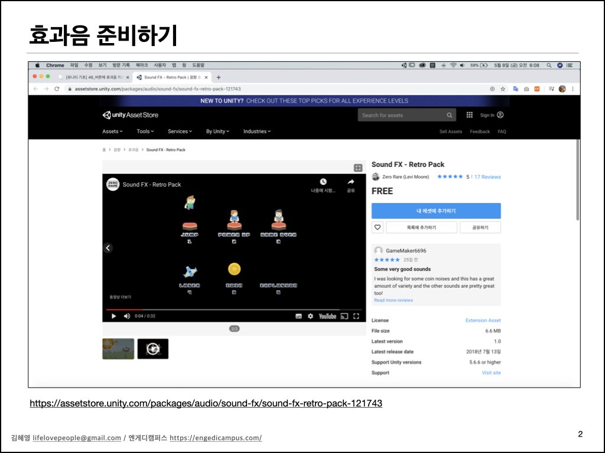Click the Search for assets field
605x453 pixels.
[x=406, y=115]
